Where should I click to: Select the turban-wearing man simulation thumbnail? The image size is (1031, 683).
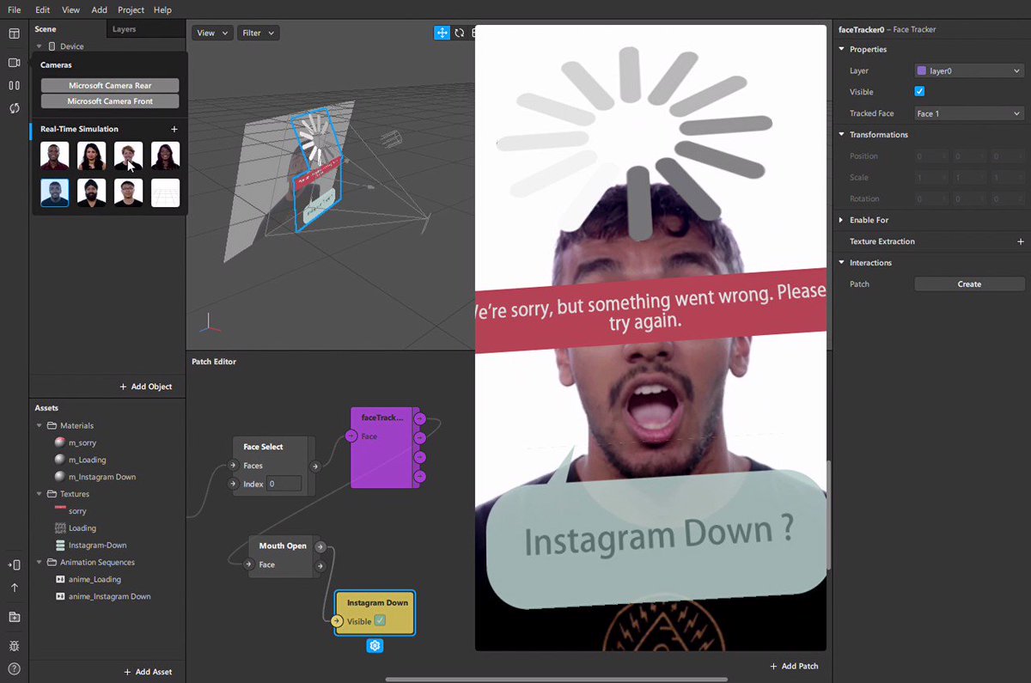click(x=92, y=192)
